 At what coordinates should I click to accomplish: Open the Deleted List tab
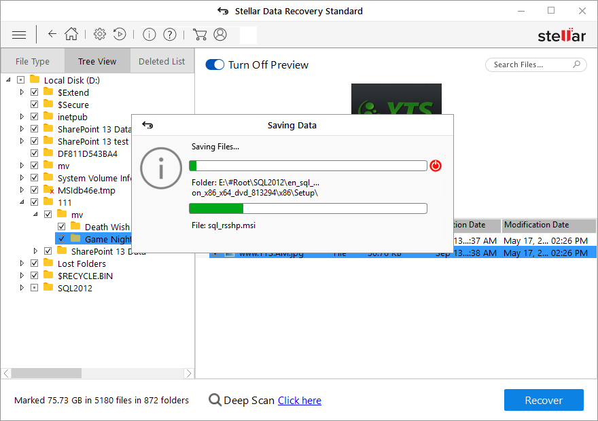coord(161,60)
